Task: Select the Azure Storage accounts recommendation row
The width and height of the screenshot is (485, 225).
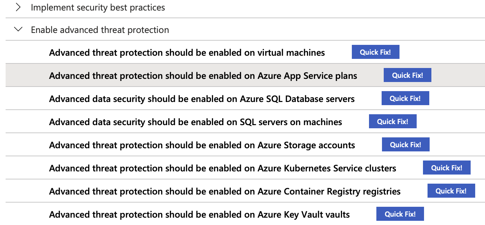Action: click(202, 145)
